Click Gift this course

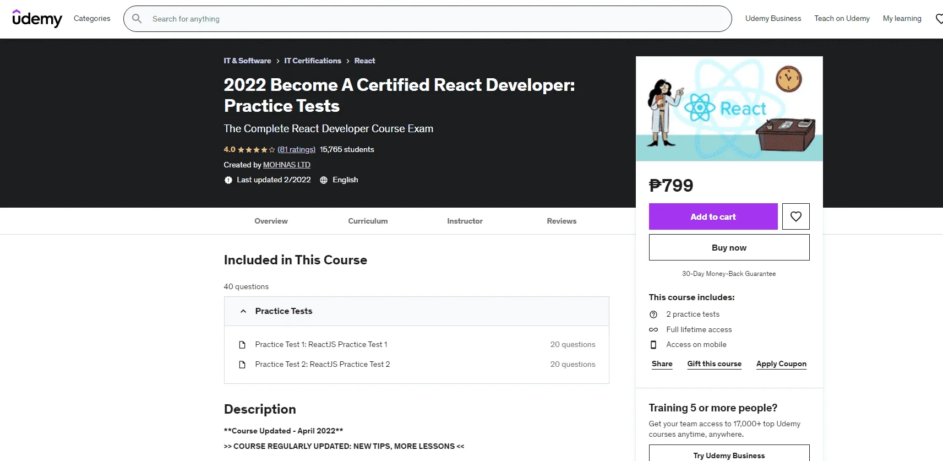point(714,364)
